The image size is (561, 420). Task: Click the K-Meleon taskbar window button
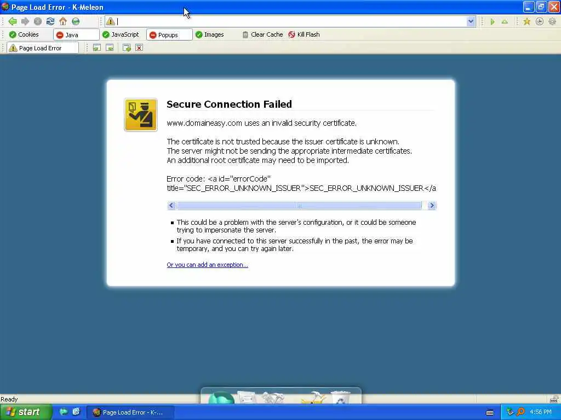130,412
